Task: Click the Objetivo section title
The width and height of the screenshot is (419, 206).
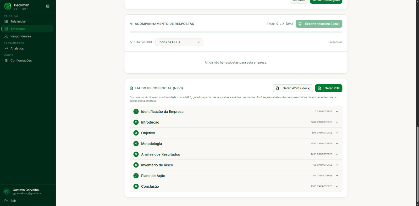Action: tap(148, 133)
